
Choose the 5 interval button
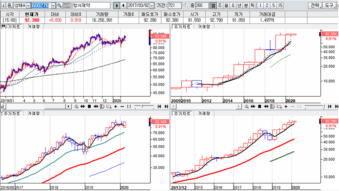pyautogui.click(x=273, y=6)
